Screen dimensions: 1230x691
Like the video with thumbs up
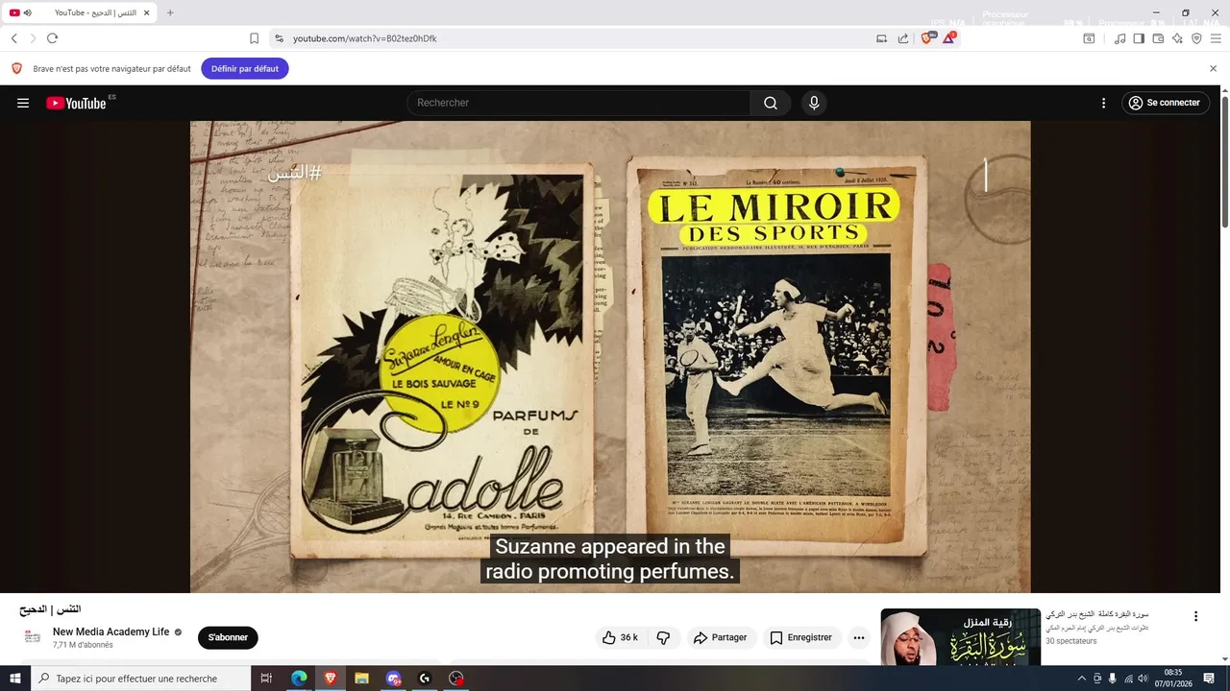(620, 637)
